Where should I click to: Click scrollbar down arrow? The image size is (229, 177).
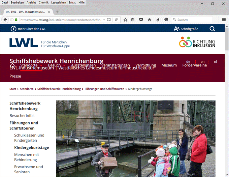[x=227, y=175]
